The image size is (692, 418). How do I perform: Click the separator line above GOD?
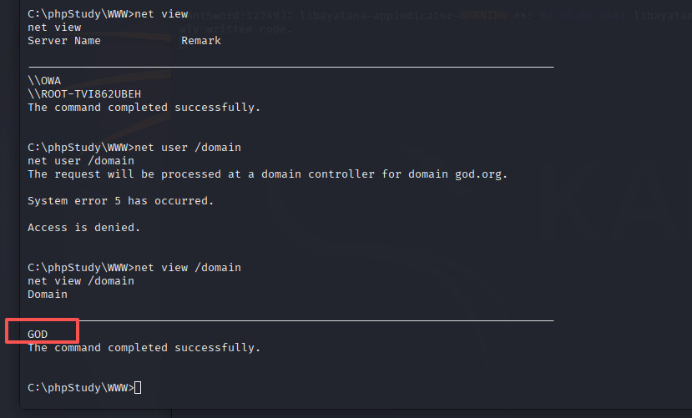(x=290, y=320)
